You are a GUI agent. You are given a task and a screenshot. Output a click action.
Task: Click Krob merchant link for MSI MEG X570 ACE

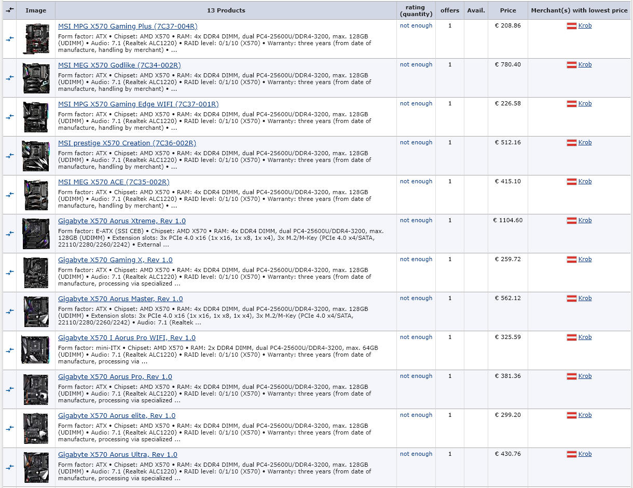585,182
